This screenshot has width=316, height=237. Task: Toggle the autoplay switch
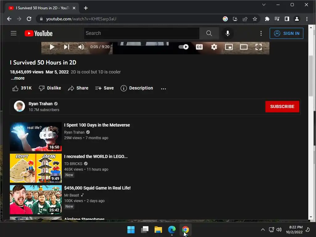click(183, 47)
